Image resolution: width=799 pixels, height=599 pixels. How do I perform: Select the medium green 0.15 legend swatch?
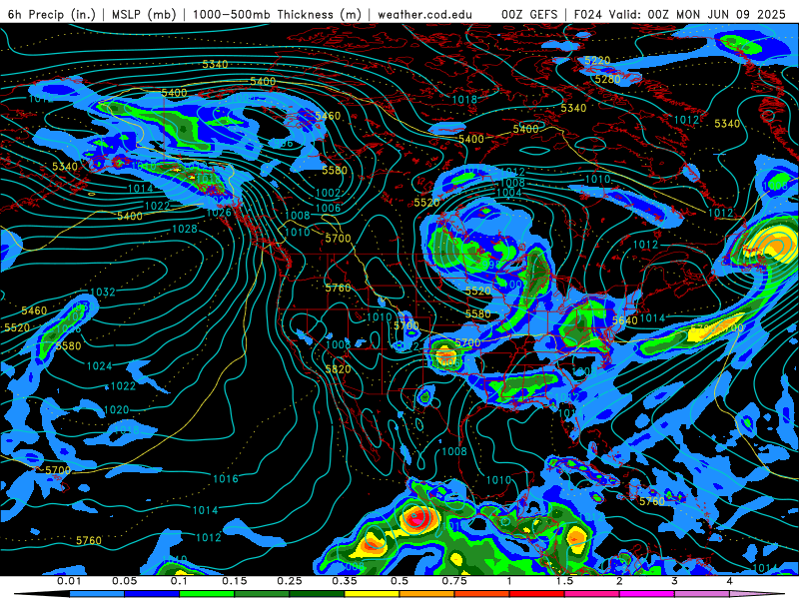pyautogui.click(x=262, y=594)
